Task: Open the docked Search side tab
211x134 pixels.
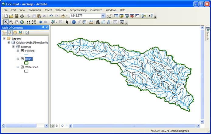Action: click(207, 34)
